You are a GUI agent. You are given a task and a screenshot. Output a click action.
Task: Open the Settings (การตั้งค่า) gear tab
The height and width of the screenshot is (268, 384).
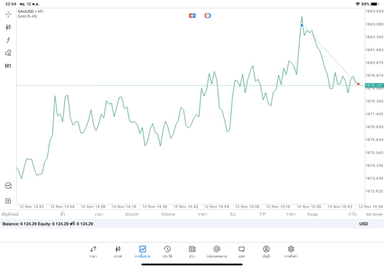coord(291,251)
